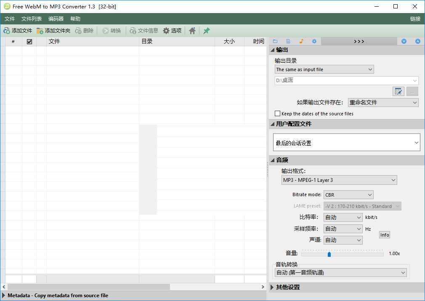Screen dimensions: 425x301
Task: Collapse the 输出 section
Action: coord(272,50)
